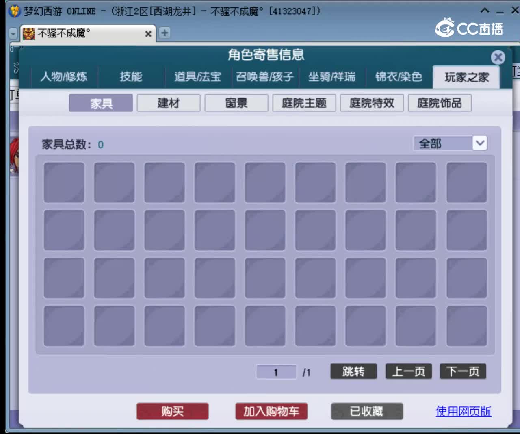
Task: Go to the 召唤兽/孩子 tab
Action: [x=264, y=76]
